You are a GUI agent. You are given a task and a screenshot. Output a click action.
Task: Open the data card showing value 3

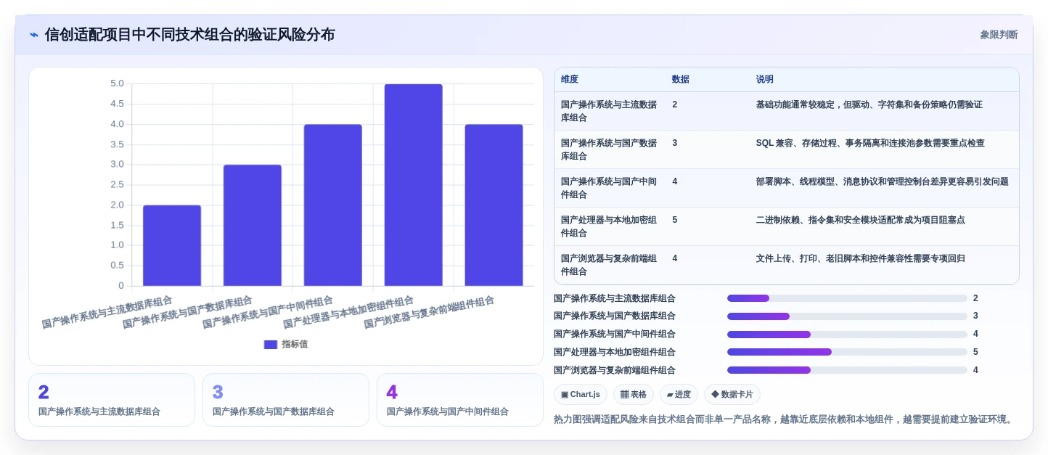[x=286, y=400]
